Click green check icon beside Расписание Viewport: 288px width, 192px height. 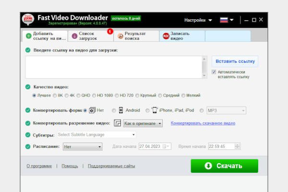[28, 146]
